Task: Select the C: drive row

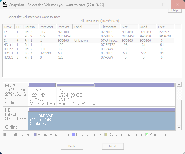Action: 88,32
